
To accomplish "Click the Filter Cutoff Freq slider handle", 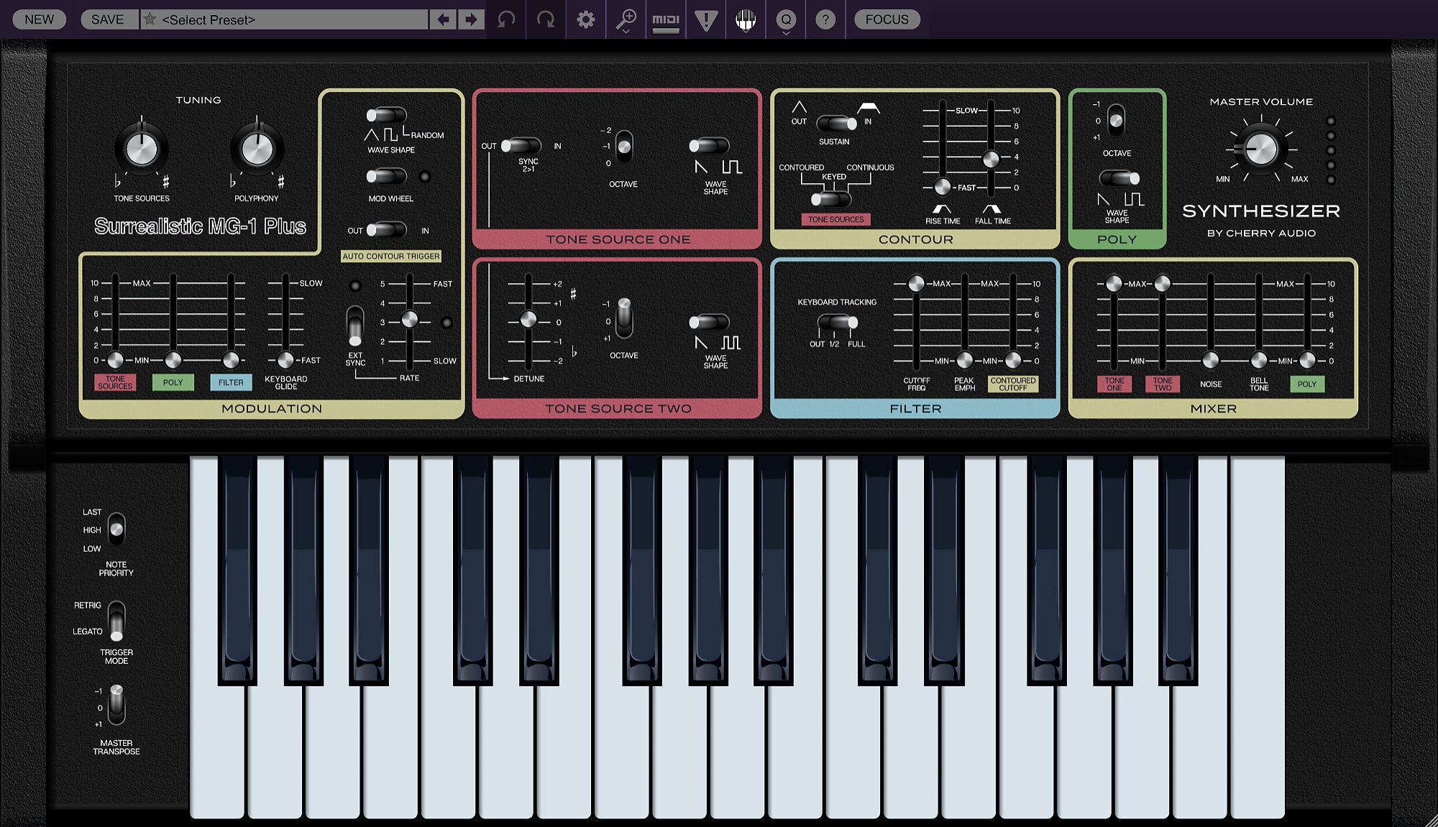I will 916,284.
